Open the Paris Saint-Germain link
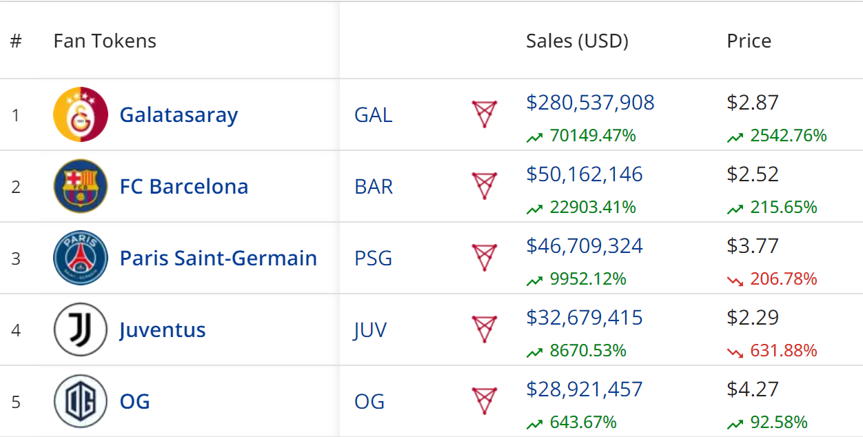Viewport: 863px width, 437px height. [x=218, y=258]
